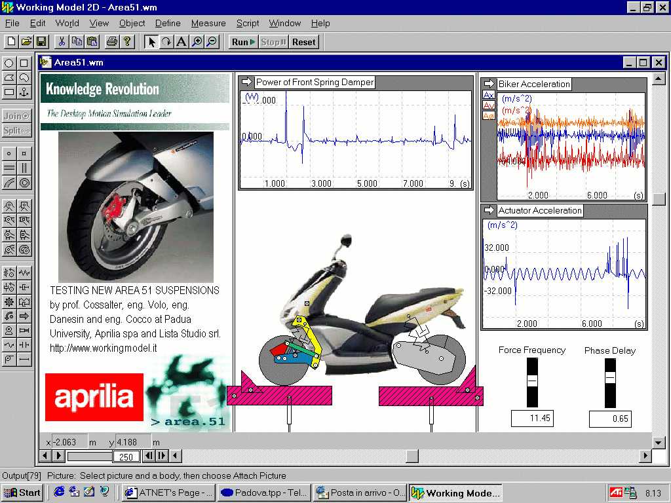
Task: Select the Actuator tool
Action: coord(24,331)
